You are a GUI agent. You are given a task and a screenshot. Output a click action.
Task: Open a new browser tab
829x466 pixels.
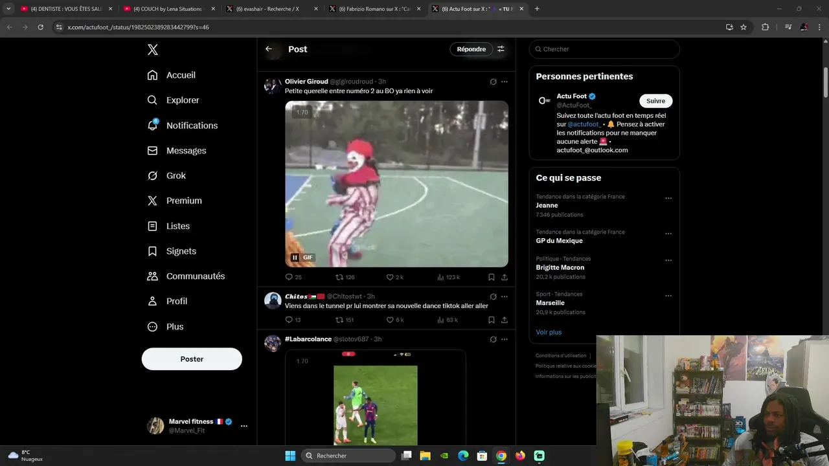pos(537,9)
